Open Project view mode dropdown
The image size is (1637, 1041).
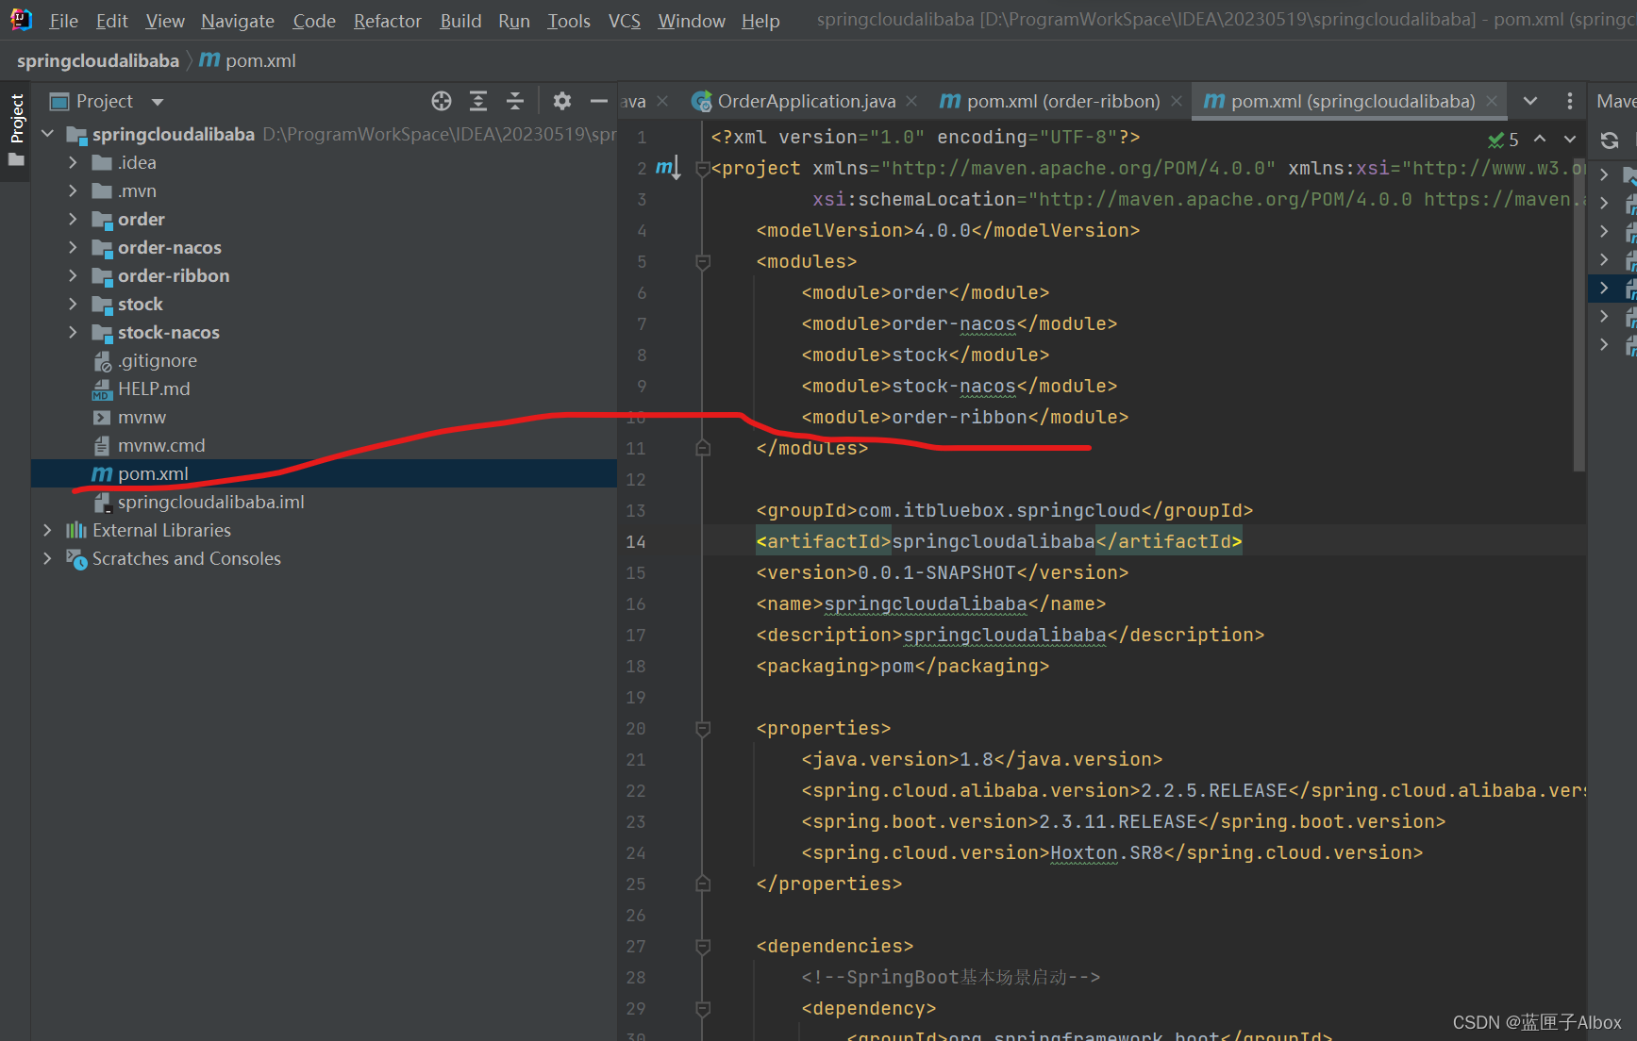[158, 102]
